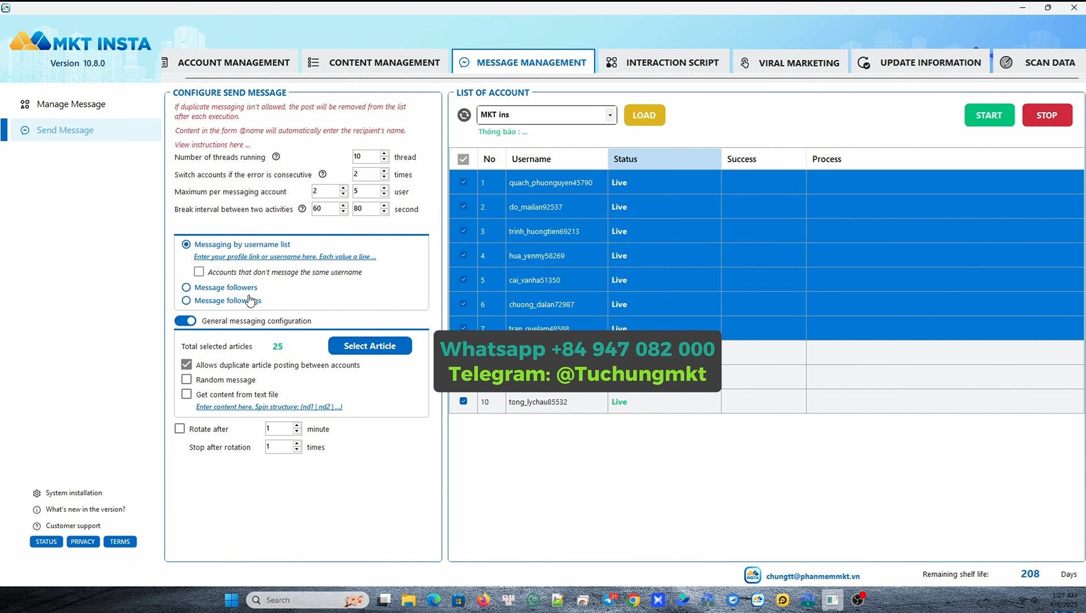Click the Select Article button
The height and width of the screenshot is (613, 1086).
coord(370,346)
